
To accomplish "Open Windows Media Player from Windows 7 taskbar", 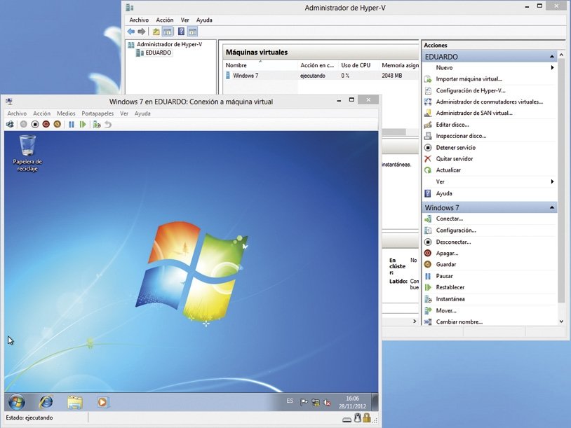I will [x=102, y=402].
